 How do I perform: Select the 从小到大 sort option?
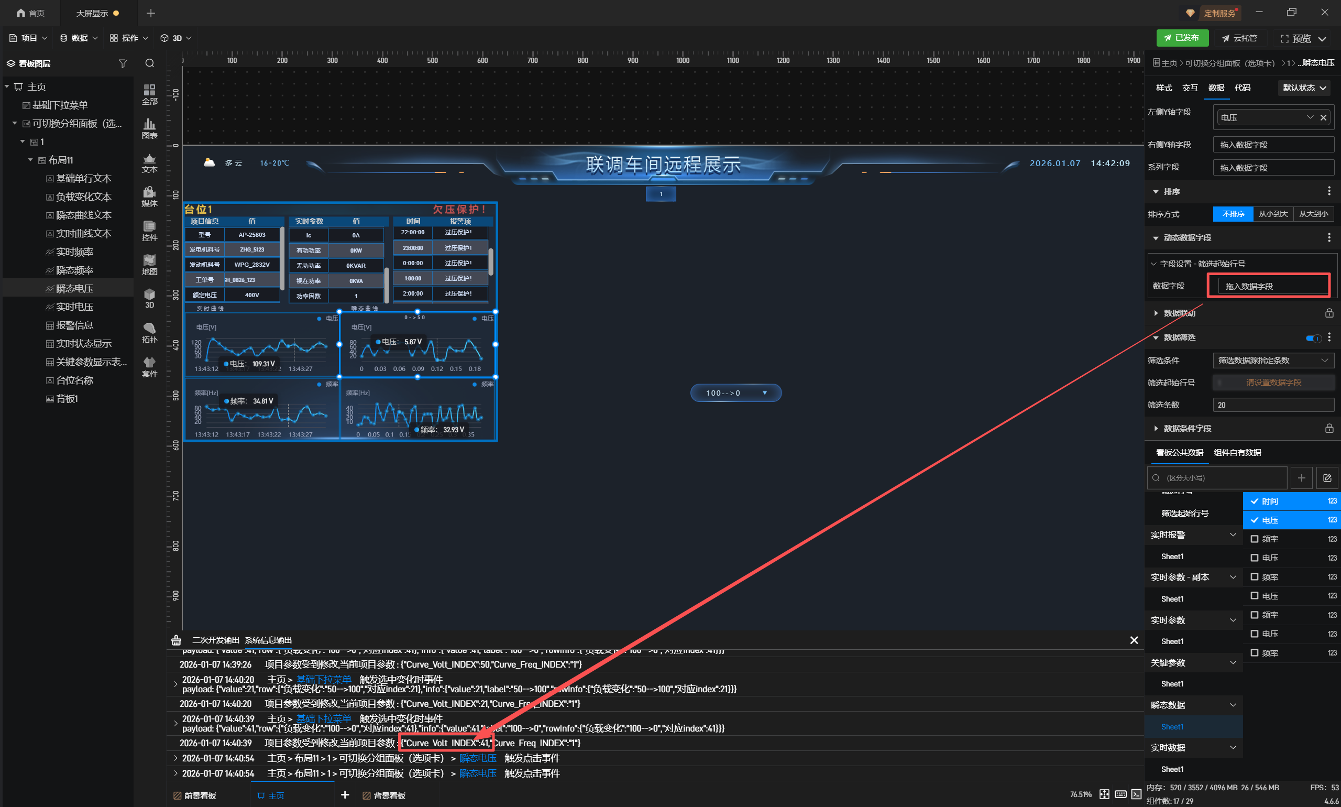[1273, 214]
